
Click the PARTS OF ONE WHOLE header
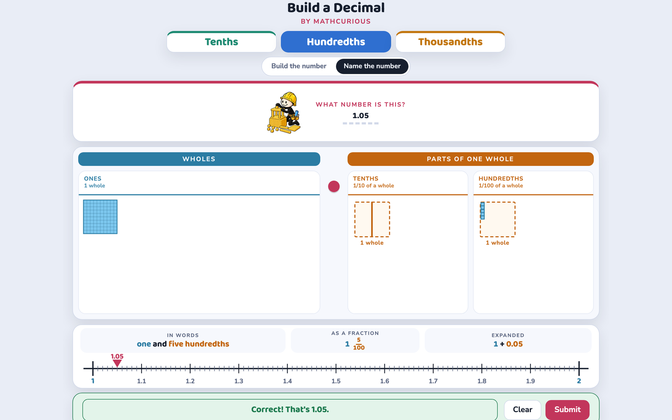(x=470, y=159)
